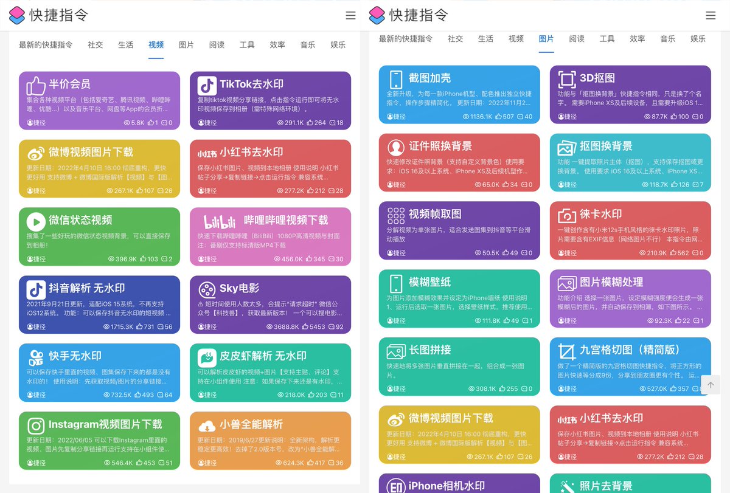Click the Weibo icon on the left pane's 微博视频图片下载 card
This screenshot has height=493, width=730.
click(36, 153)
